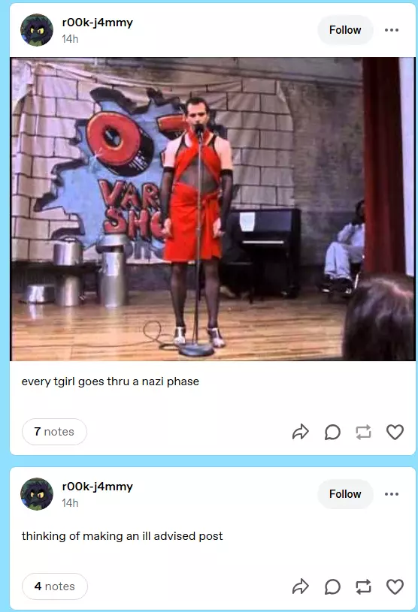
Task: Open r00k-j4mmy avatar on second post
Action: point(37,494)
